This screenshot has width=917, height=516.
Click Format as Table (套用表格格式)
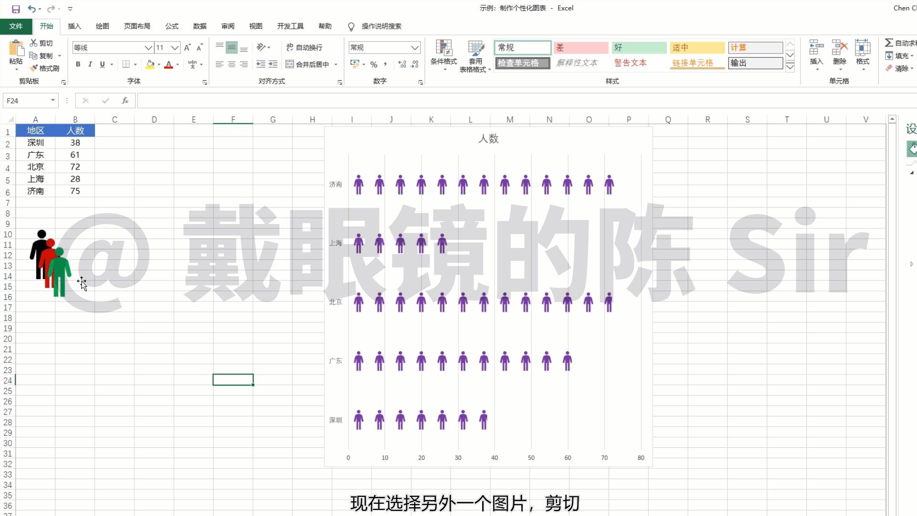pyautogui.click(x=476, y=55)
